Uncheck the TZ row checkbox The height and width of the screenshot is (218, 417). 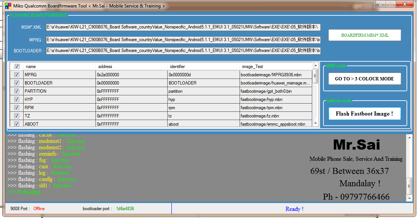16,116
